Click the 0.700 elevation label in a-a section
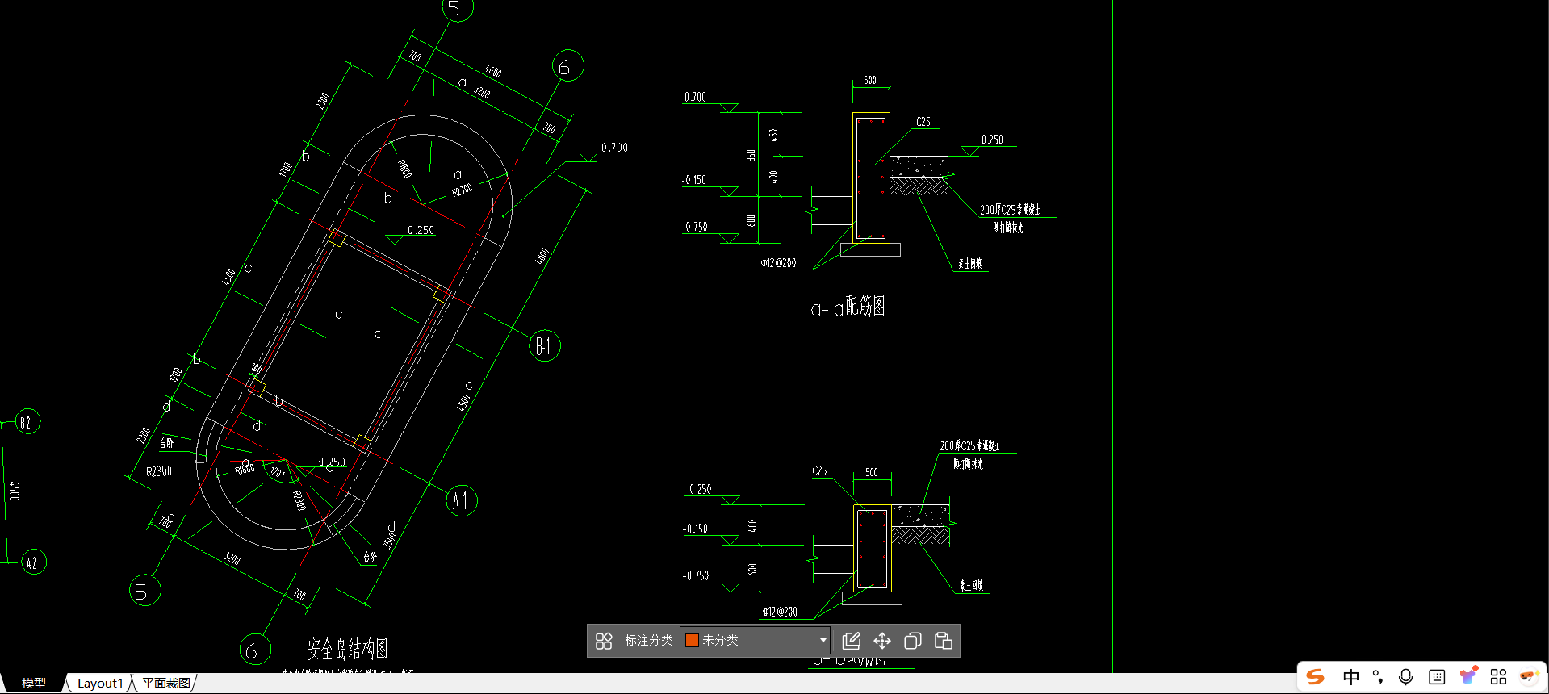1549x694 pixels. coord(695,97)
